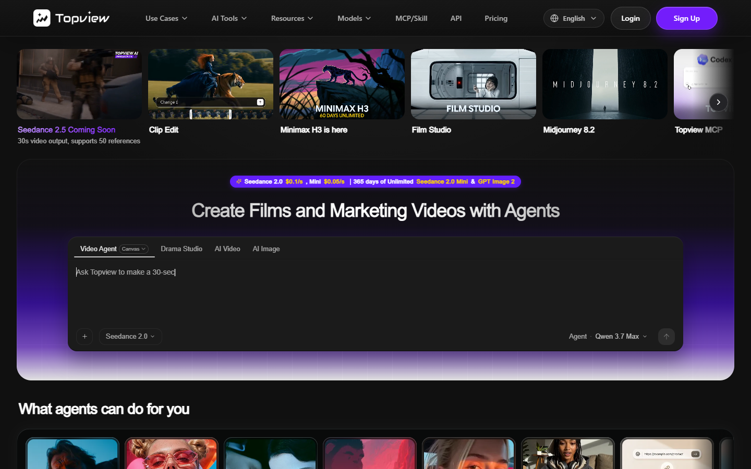Viewport: 751px width, 469px height.
Task: Open the Canvas mode dropdown
Action: (x=134, y=249)
